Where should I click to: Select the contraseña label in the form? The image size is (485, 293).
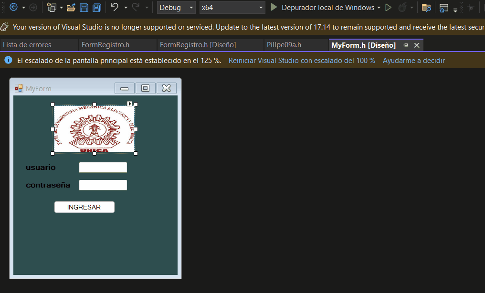pos(48,185)
